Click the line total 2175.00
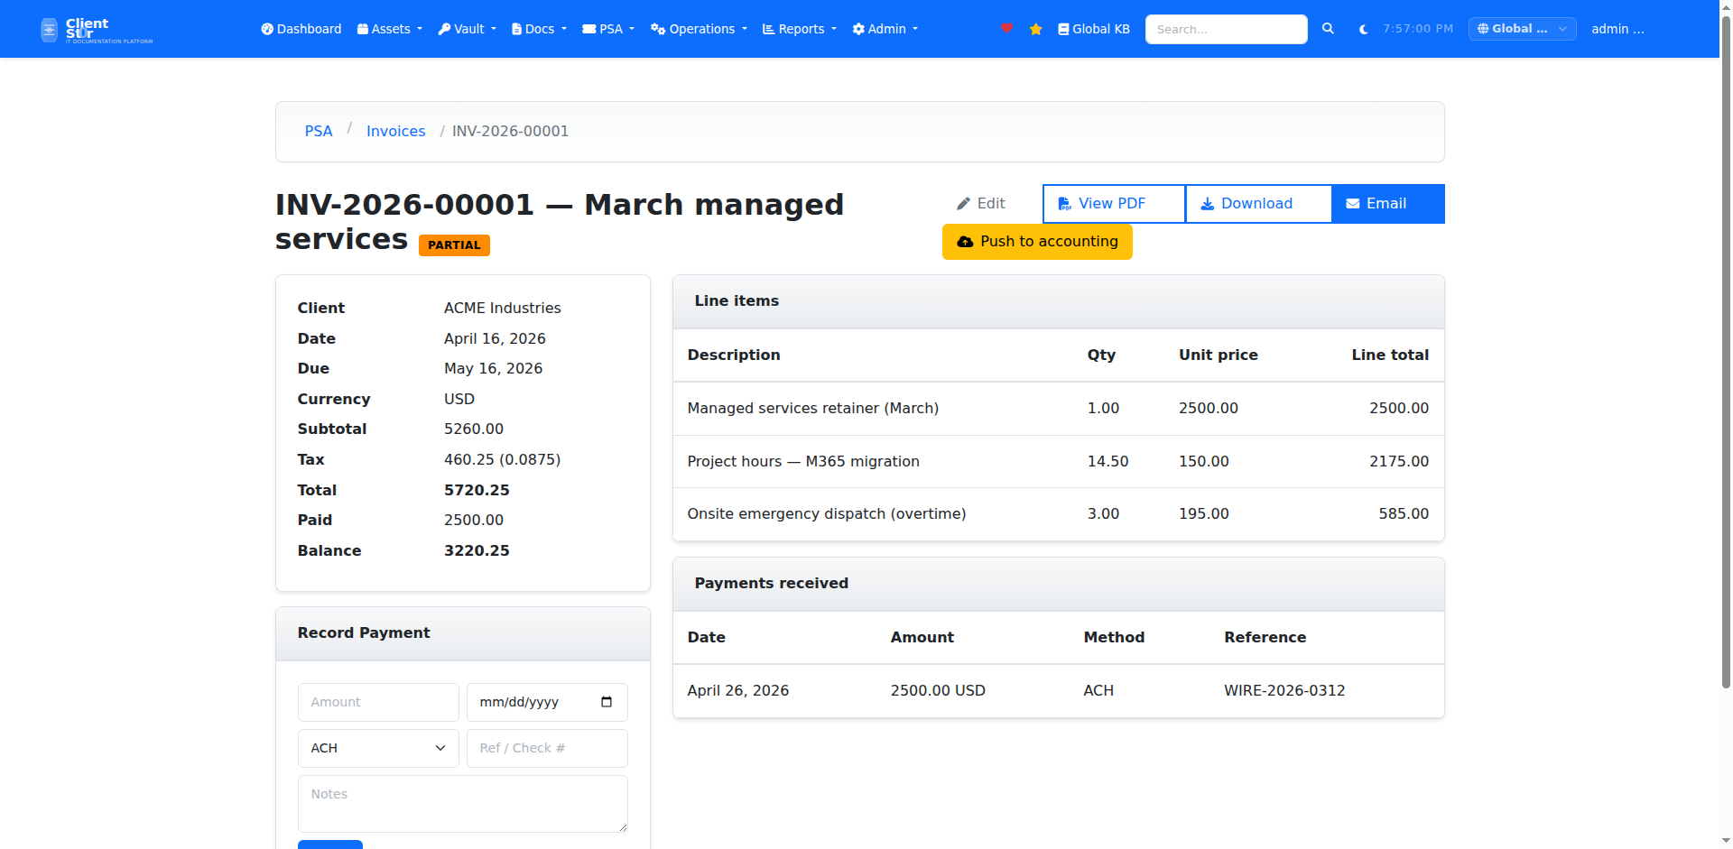This screenshot has height=849, width=1733. [x=1399, y=462]
